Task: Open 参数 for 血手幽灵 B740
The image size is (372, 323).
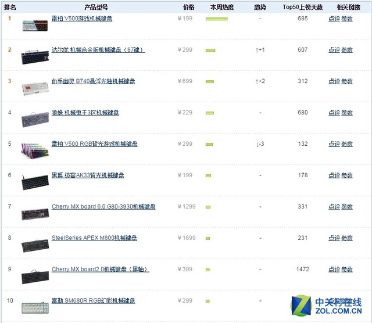Action: 347,81
